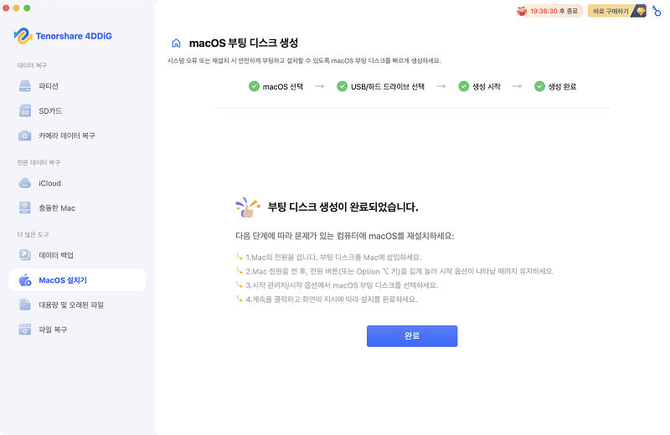Open the 데이터 백업 label
Image resolution: width=670 pixels, height=435 pixels.
point(56,255)
